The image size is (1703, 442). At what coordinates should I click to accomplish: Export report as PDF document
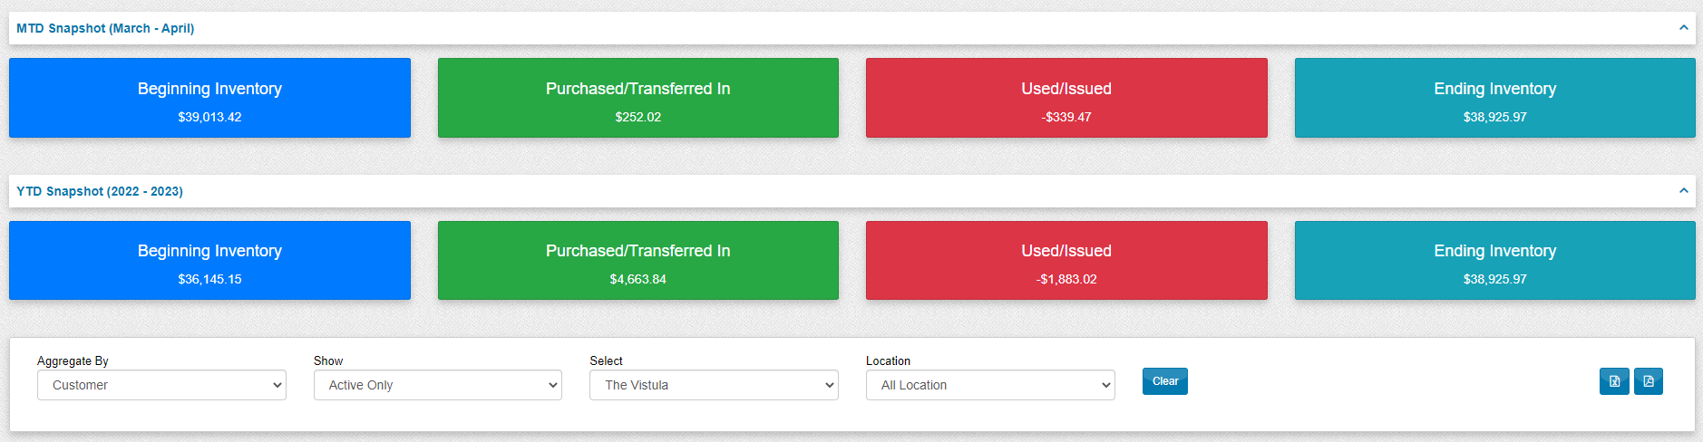[1648, 381]
